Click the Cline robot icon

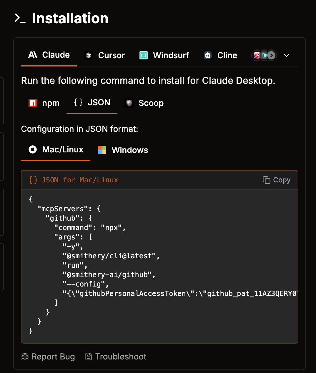tap(208, 55)
